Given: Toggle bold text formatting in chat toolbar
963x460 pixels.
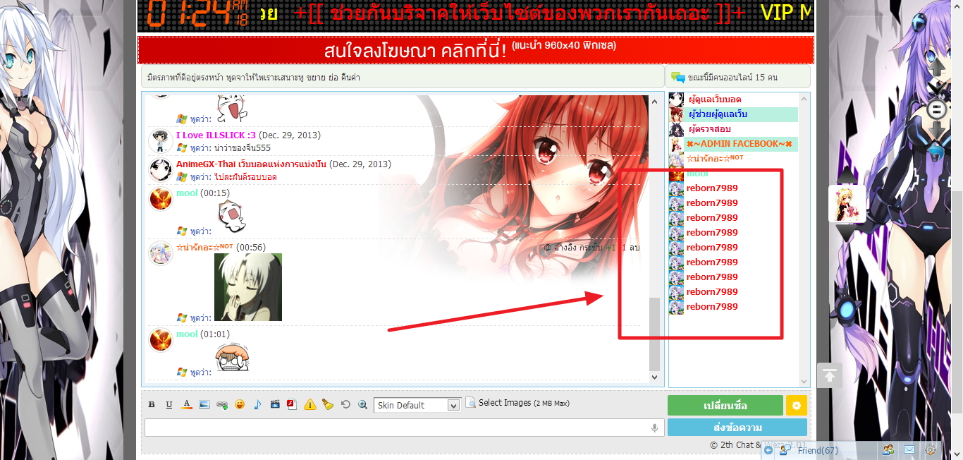Looking at the screenshot, I should 152,405.
